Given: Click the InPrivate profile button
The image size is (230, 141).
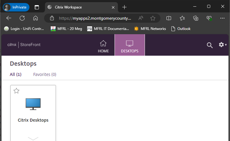Looking at the screenshot, I should click(x=16, y=7).
